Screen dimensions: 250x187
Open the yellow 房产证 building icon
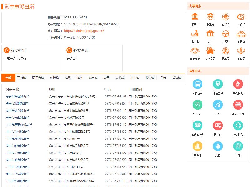[x=197, y=146]
